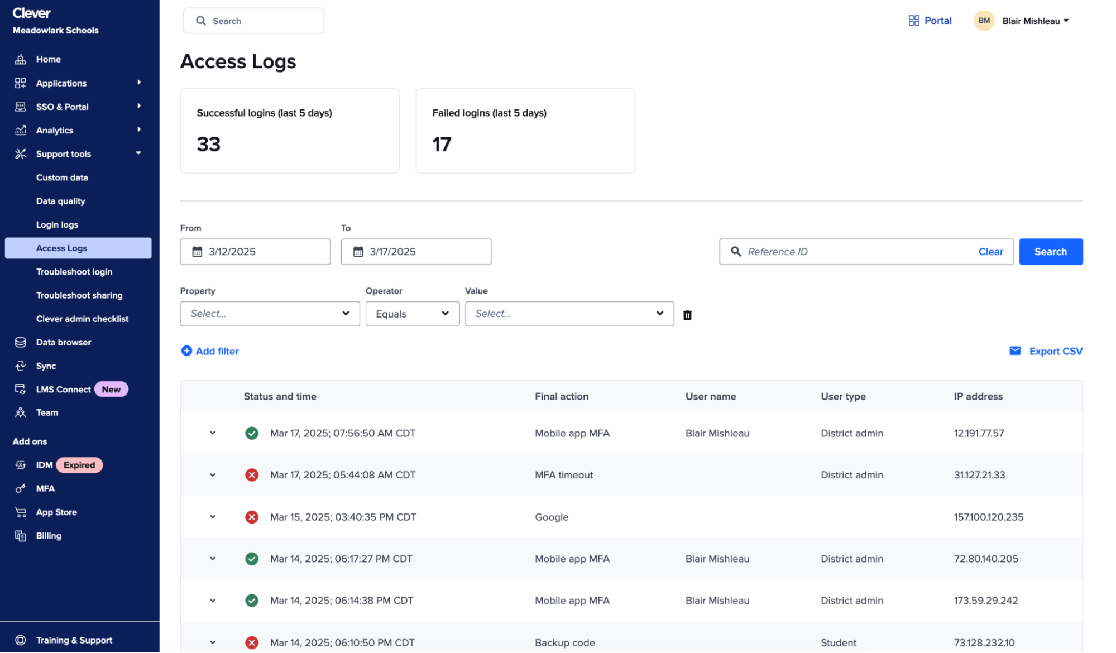The image size is (1116, 653).
Task: Open the Blair Mishleau account menu
Action: click(x=1034, y=21)
